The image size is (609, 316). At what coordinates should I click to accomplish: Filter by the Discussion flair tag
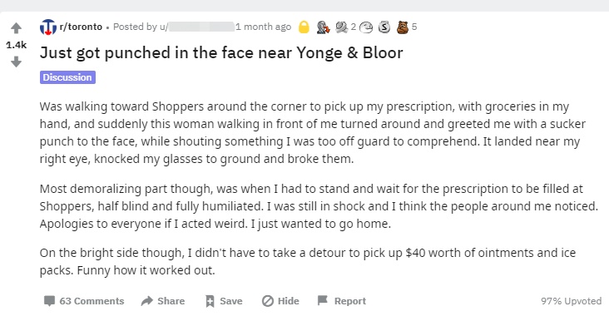point(67,77)
